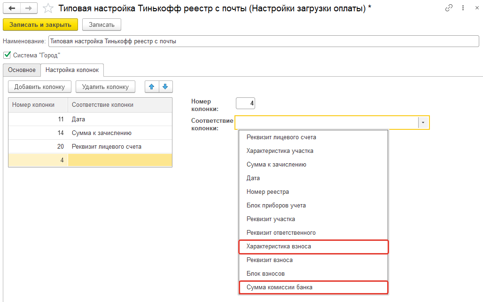
Task: Click the number 14 table cell
Action: click(38, 133)
